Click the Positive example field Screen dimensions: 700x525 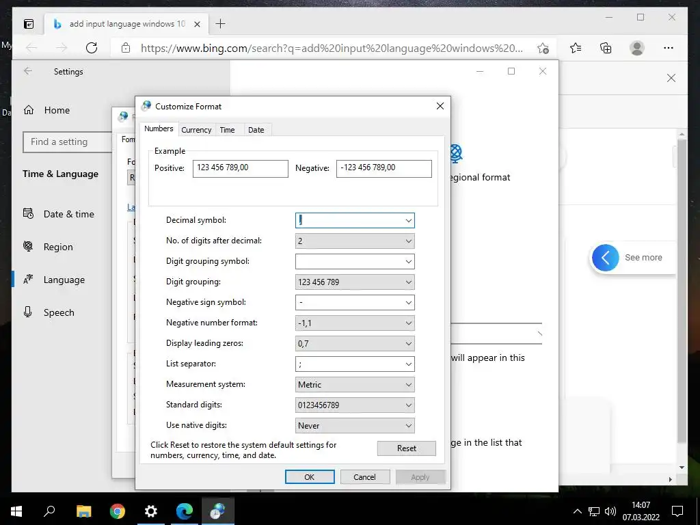pyautogui.click(x=240, y=168)
